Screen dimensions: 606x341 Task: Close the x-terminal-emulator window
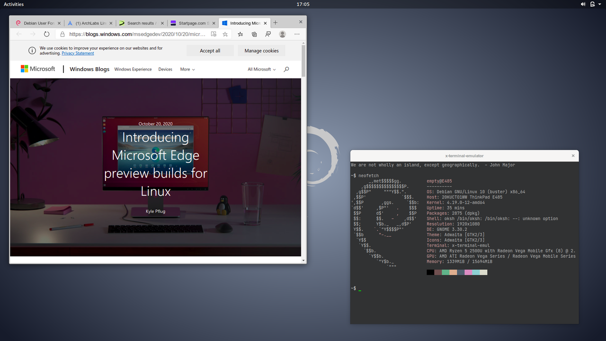(573, 155)
